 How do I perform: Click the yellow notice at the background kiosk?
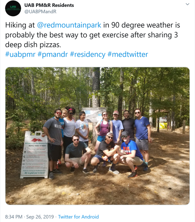click(x=163, y=125)
